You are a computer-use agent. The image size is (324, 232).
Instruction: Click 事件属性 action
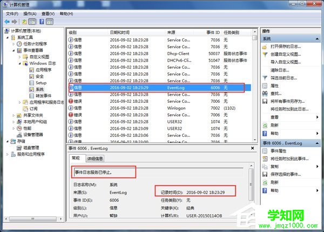tap(278, 151)
